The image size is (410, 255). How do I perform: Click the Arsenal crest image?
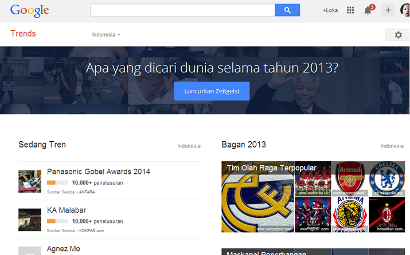[x=350, y=179]
